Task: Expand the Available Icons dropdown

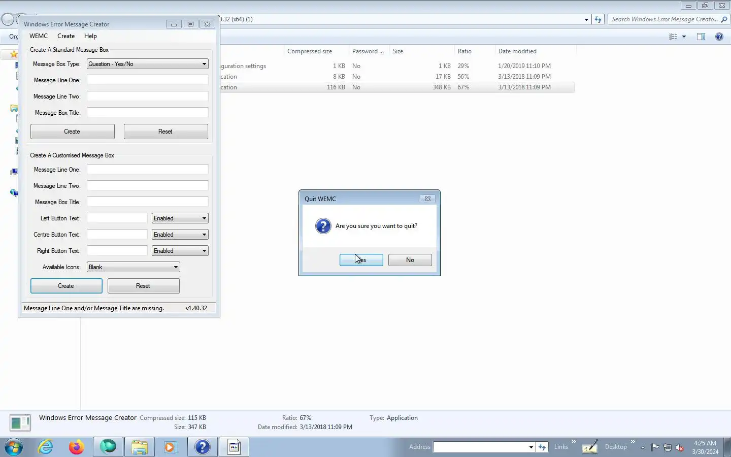Action: coord(134,267)
